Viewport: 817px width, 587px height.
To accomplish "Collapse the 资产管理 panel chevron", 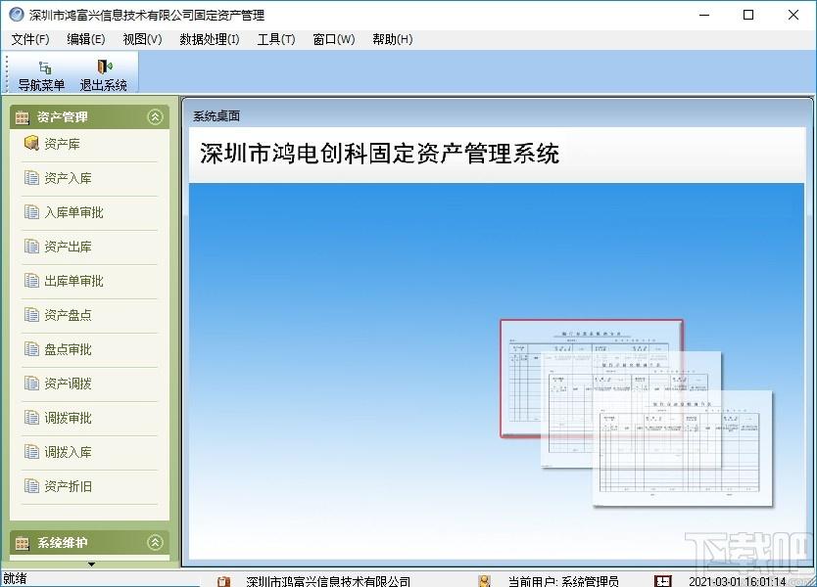I will 155,117.
